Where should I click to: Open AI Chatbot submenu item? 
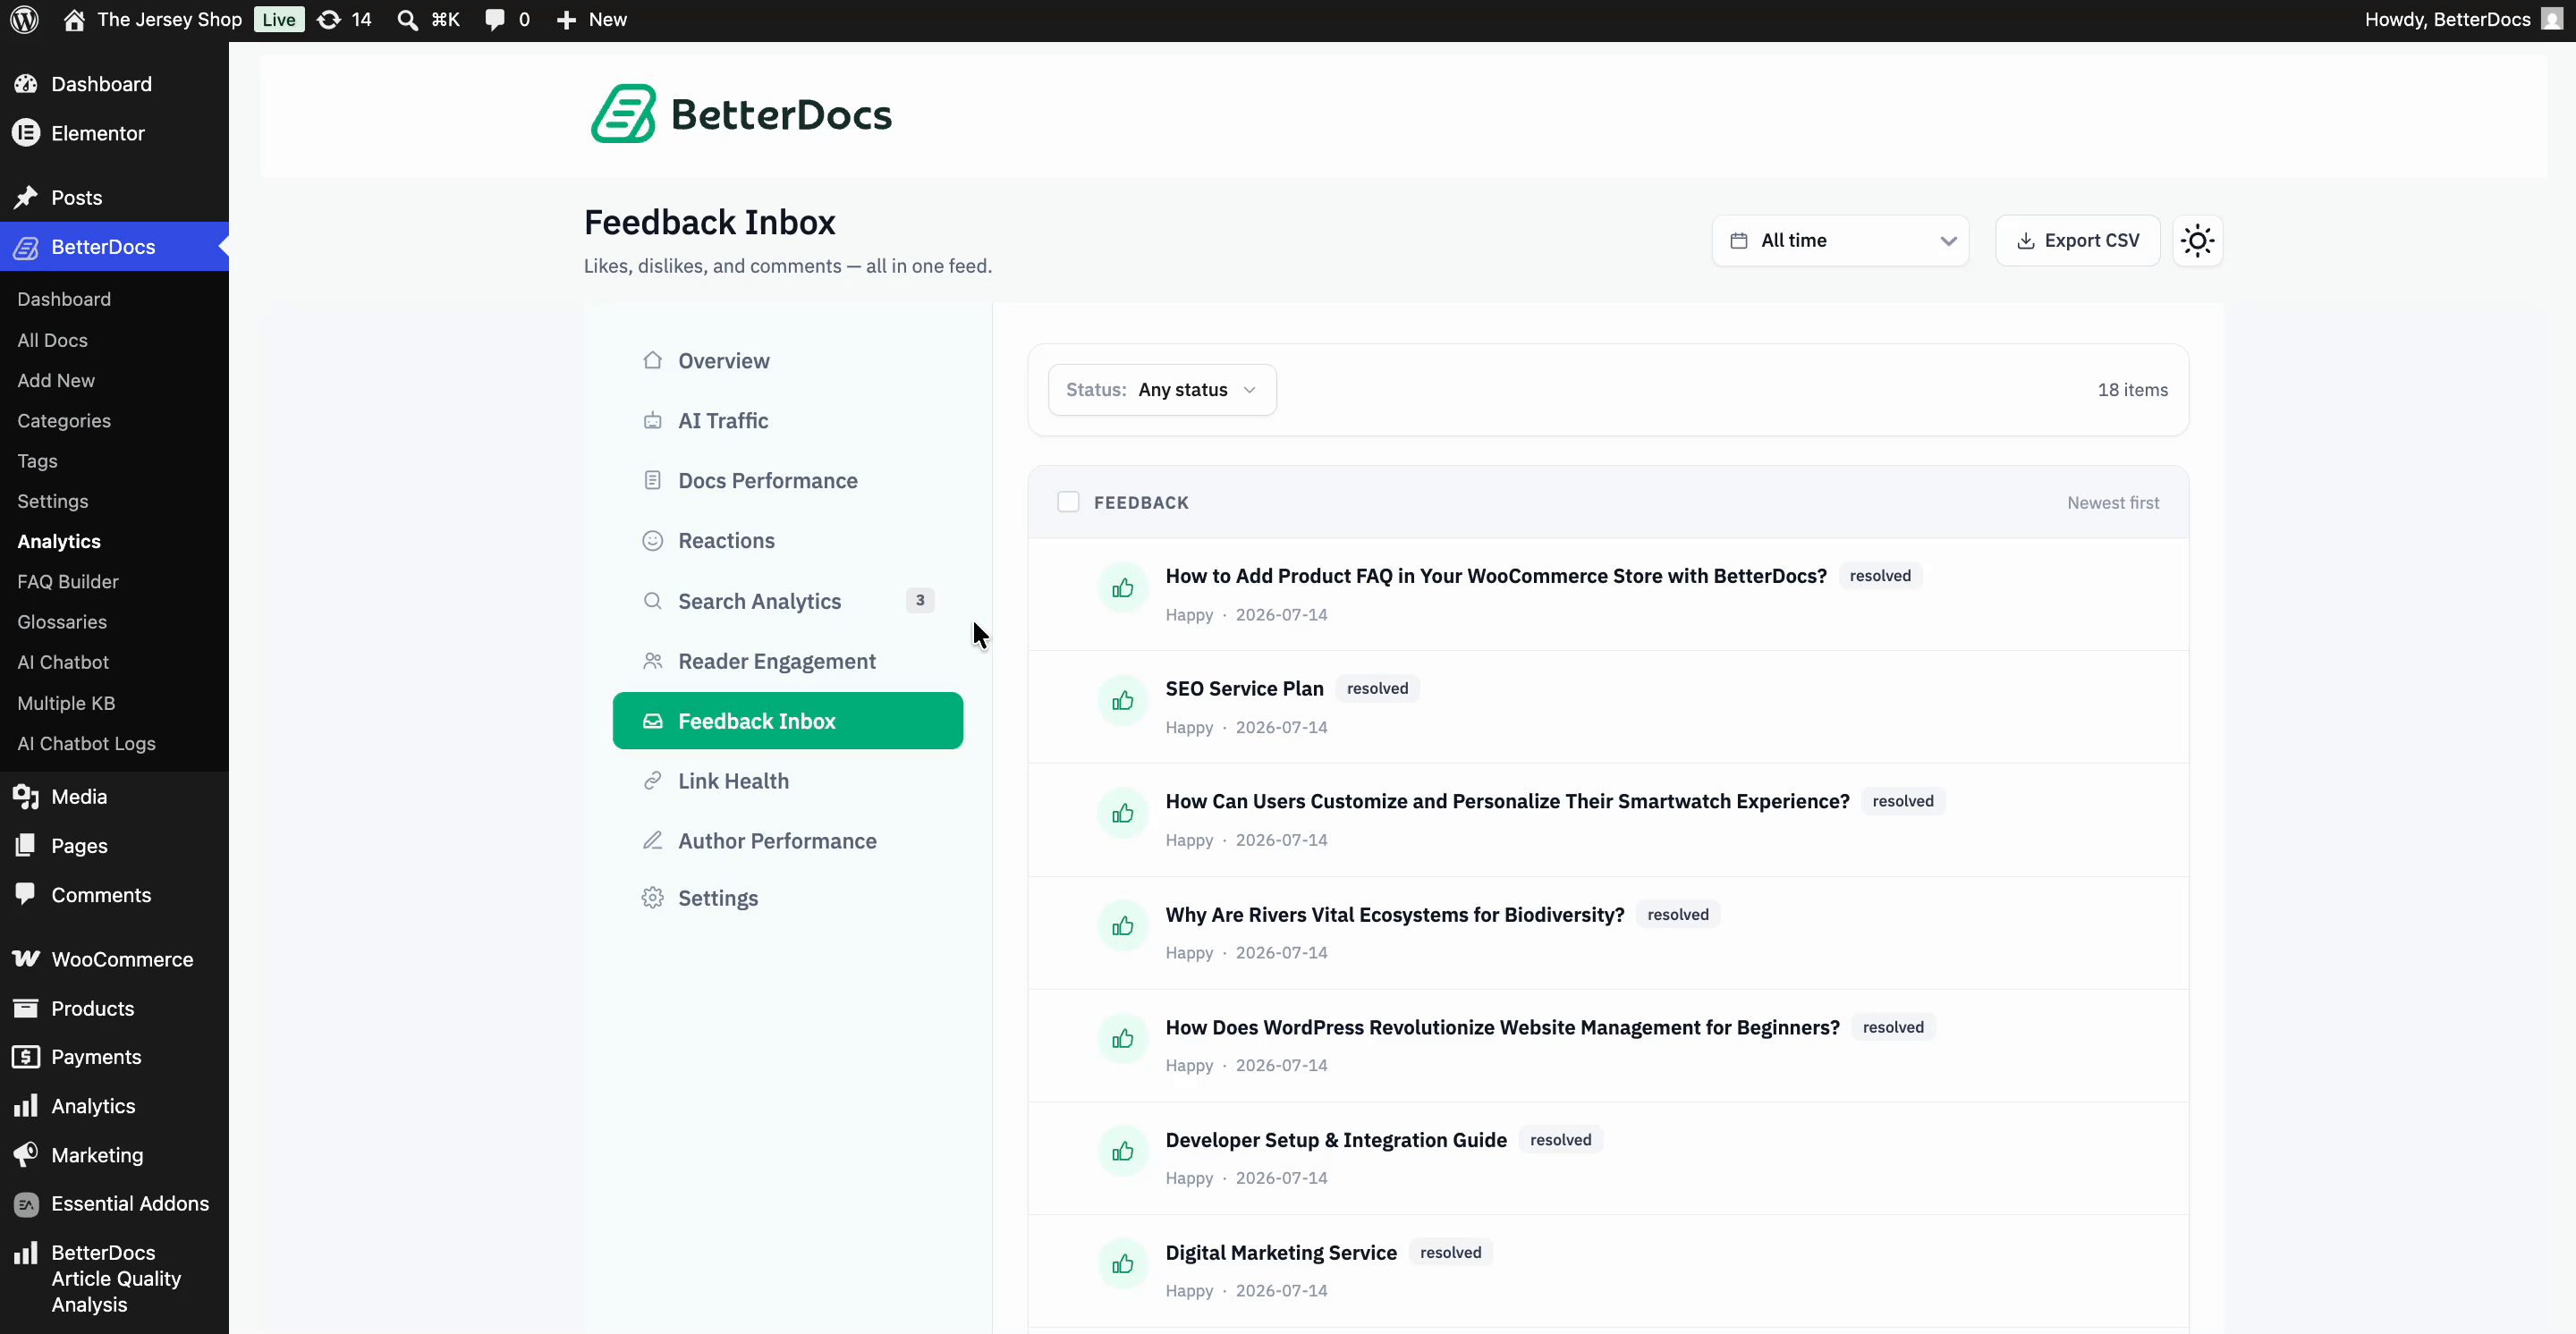(63, 662)
